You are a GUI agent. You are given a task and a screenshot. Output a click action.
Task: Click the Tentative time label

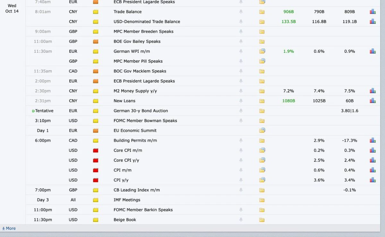(44, 111)
